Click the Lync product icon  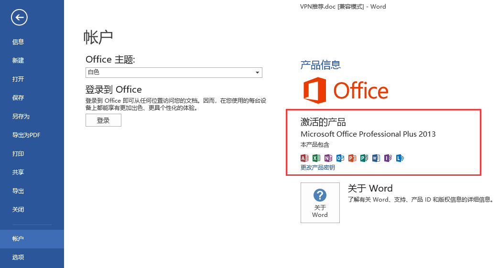[x=400, y=158]
